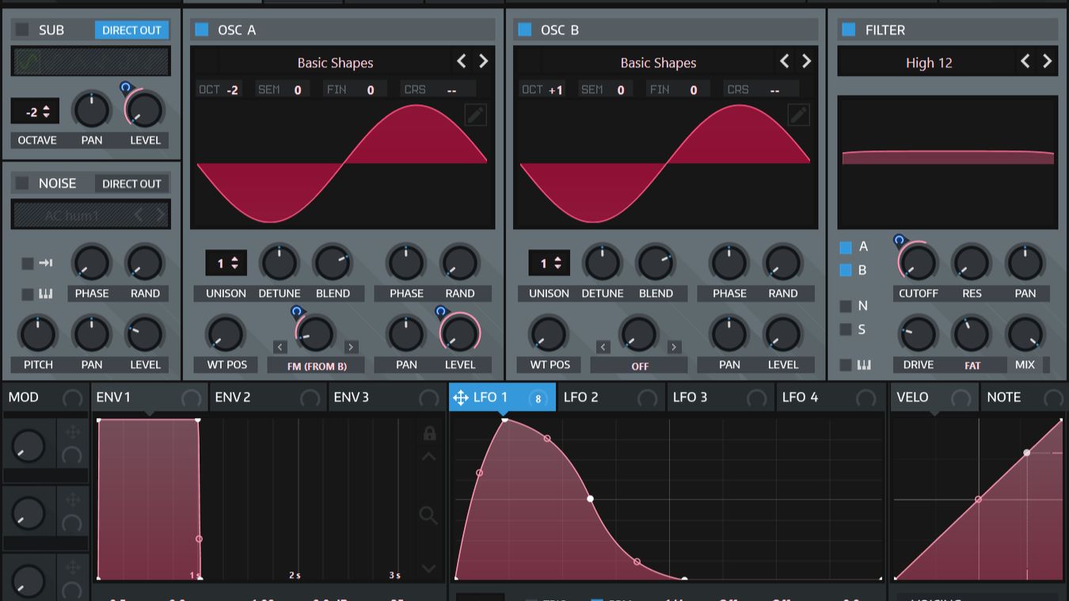
Task: Click the up chevron beside the envelope graph
Action: pyautogui.click(x=428, y=457)
